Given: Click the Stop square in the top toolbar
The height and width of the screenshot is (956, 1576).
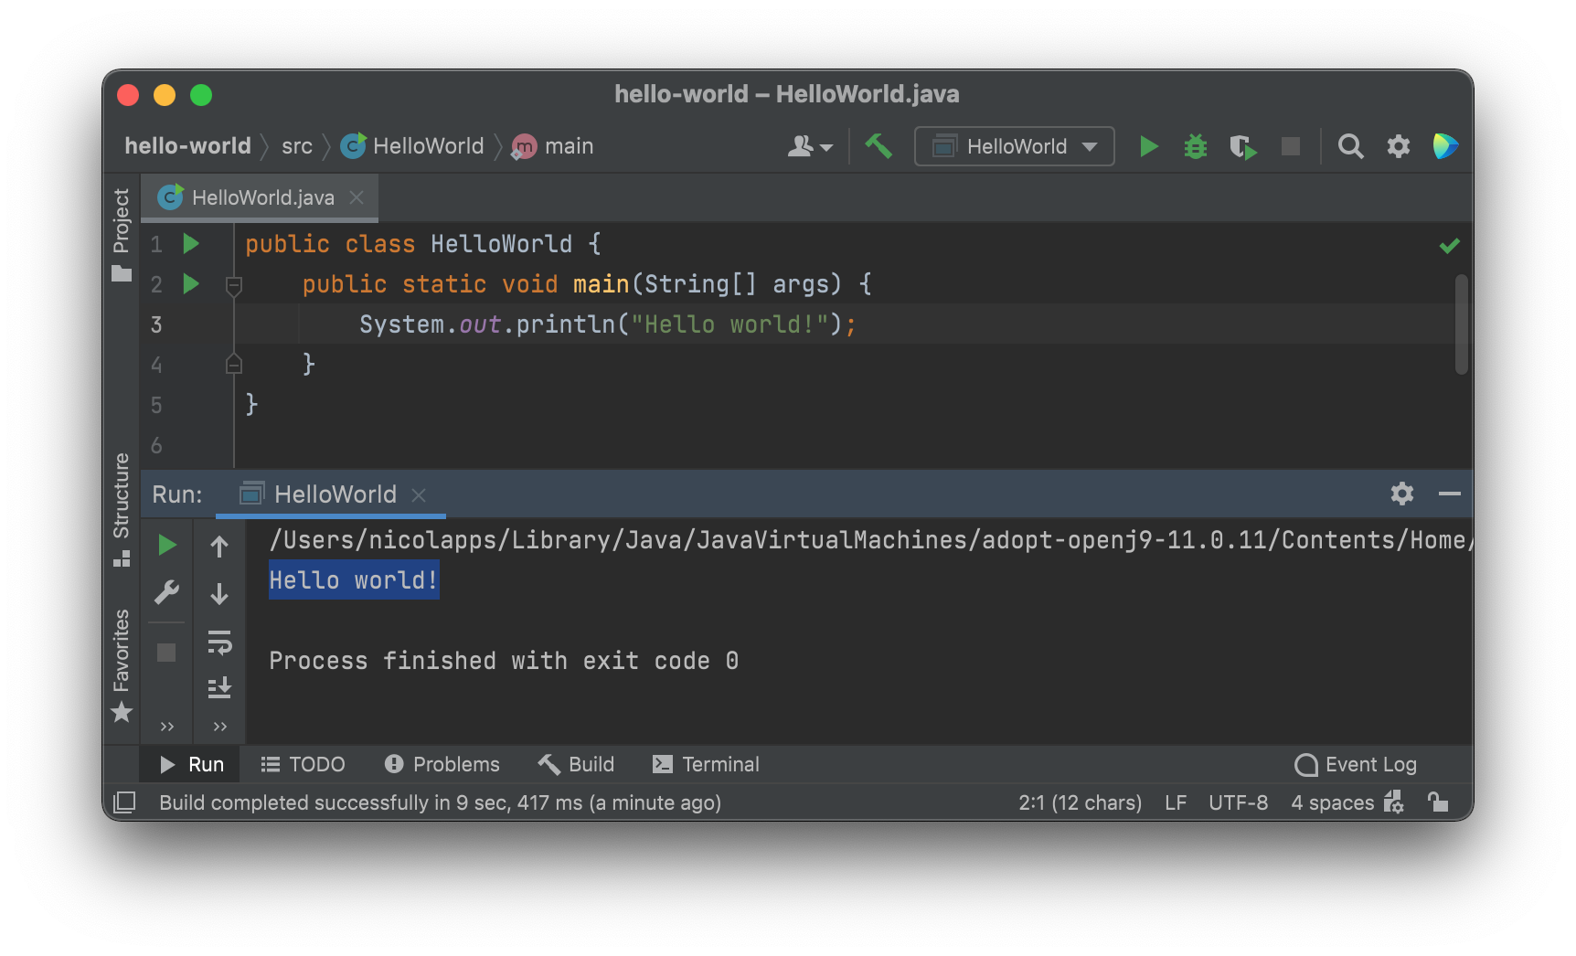Looking at the screenshot, I should (x=1291, y=146).
